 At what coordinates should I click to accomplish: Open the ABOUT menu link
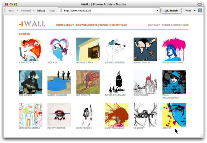[x=70, y=25]
